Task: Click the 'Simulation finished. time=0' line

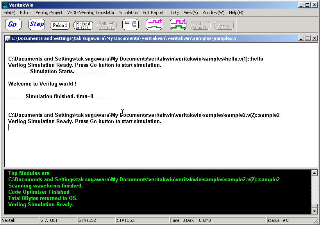Action: (59, 96)
